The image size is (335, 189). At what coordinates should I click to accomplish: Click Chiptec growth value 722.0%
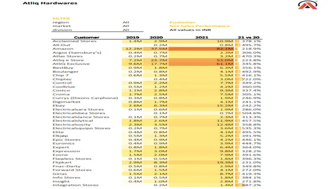(x=252, y=79)
